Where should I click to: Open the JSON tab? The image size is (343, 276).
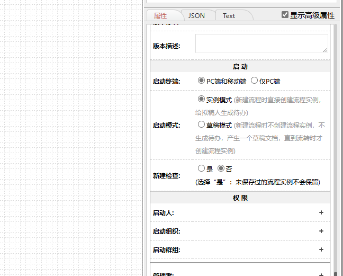point(196,16)
